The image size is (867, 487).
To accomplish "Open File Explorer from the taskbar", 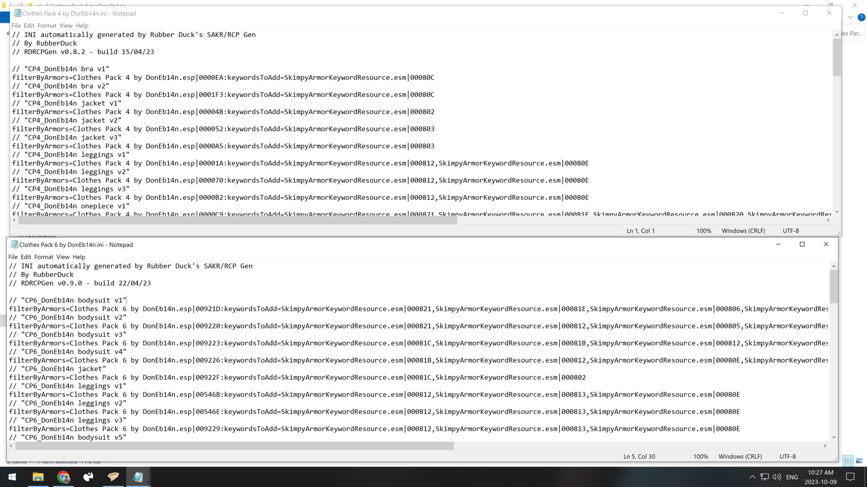I will click(x=38, y=477).
